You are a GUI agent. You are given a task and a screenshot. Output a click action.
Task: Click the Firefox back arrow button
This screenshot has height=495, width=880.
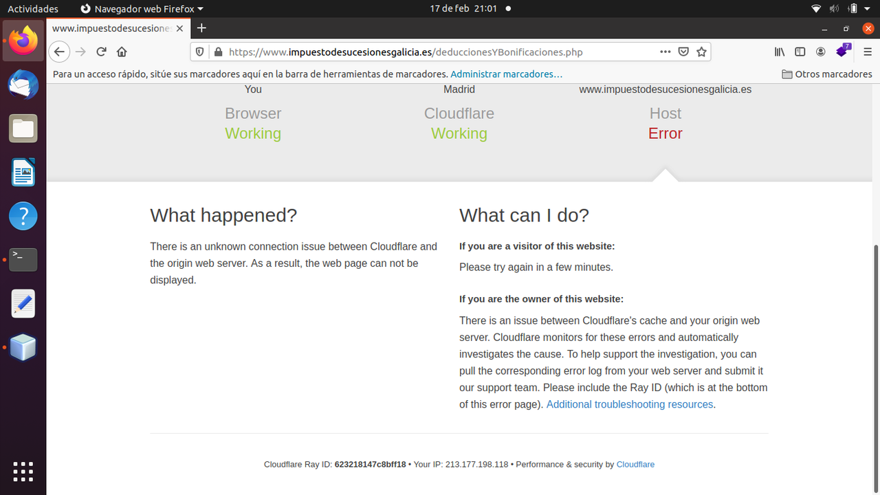click(x=59, y=52)
